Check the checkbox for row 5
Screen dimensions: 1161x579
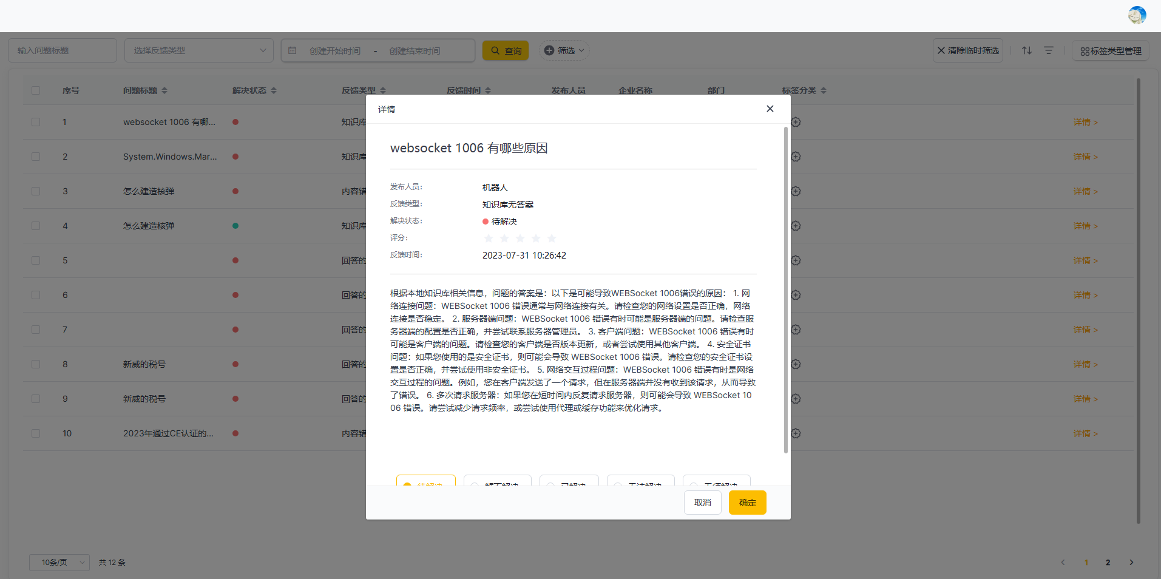36,260
